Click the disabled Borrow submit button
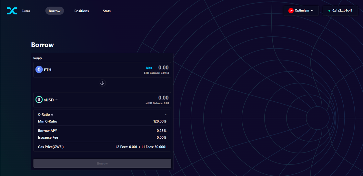Screen dimensions: 363x176 (102, 163)
